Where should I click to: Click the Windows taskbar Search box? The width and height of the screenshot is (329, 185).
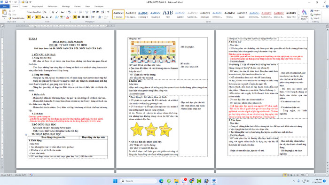(138, 181)
